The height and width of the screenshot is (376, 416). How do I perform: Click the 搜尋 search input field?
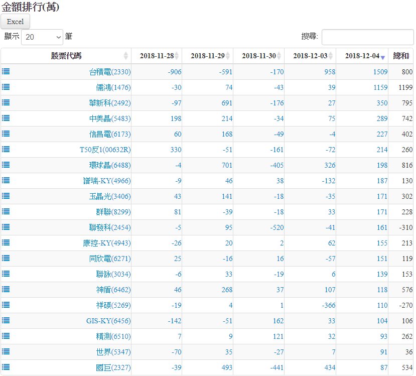[x=367, y=37]
